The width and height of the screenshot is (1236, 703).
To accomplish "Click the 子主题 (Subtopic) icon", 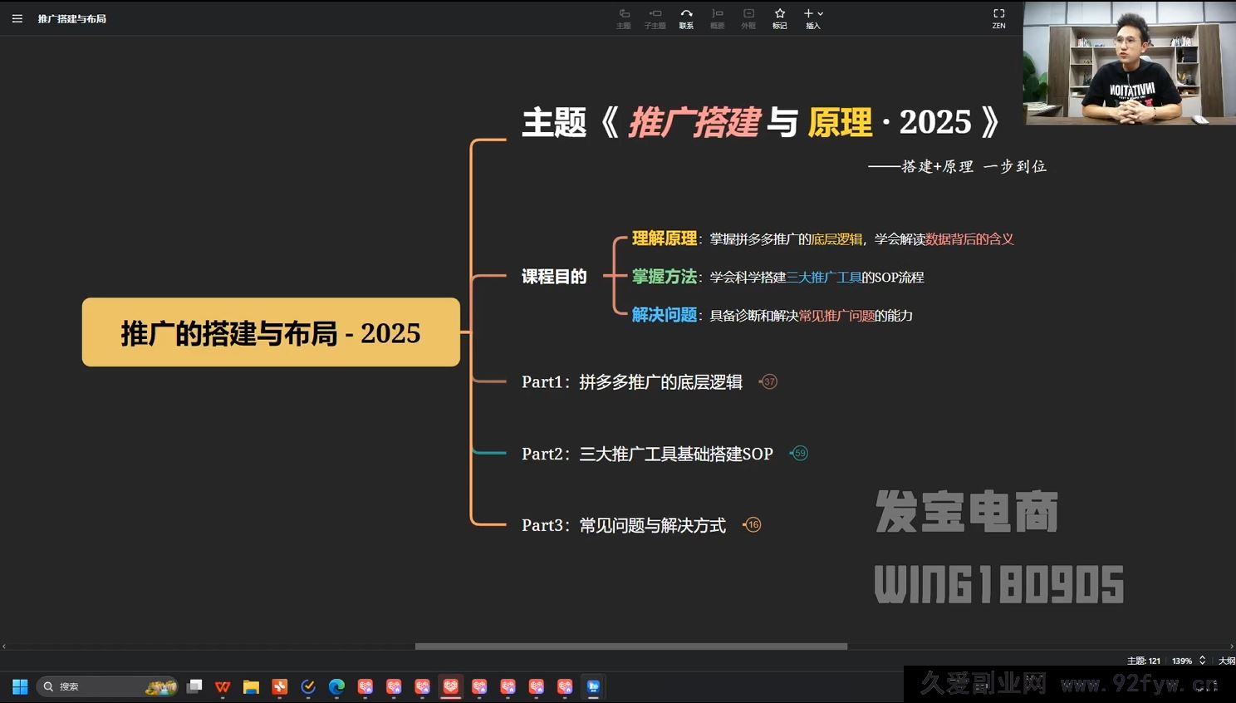I will pyautogui.click(x=655, y=18).
